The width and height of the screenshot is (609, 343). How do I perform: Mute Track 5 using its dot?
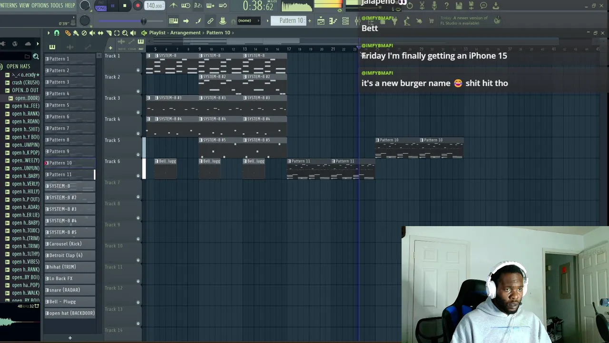(138, 154)
